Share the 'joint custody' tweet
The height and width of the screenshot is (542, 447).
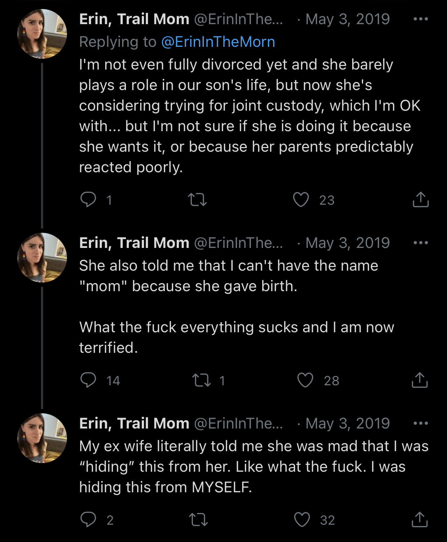click(420, 199)
